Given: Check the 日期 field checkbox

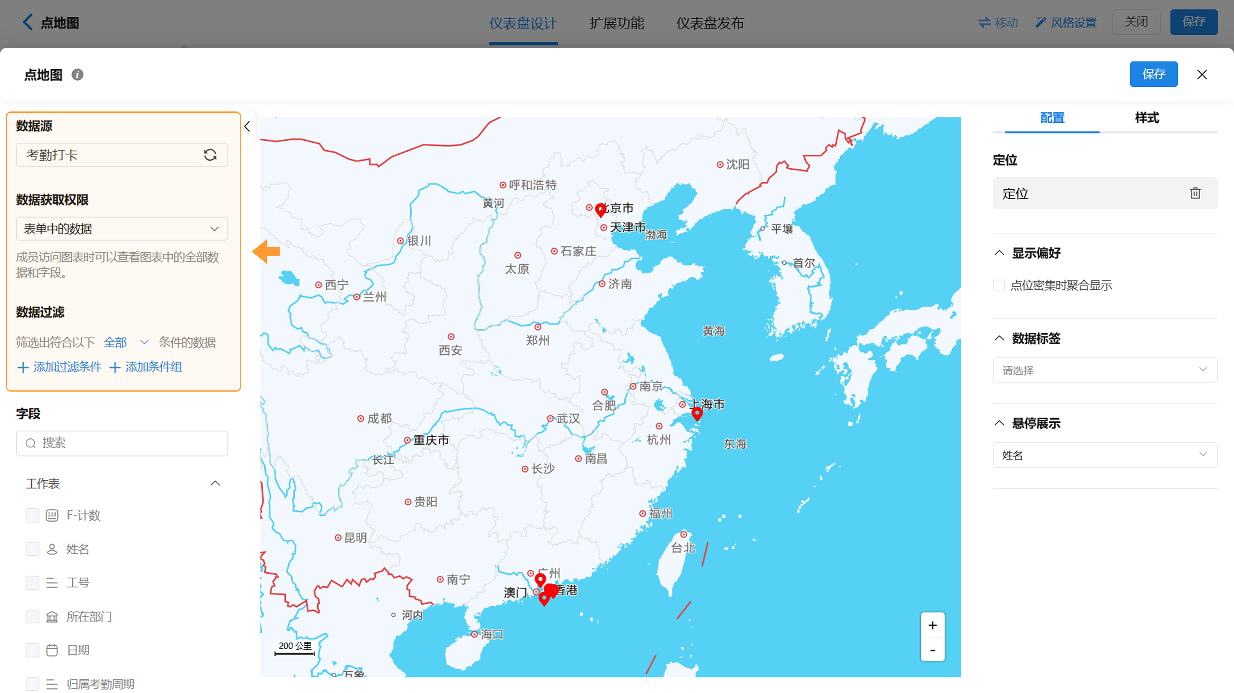Looking at the screenshot, I should [x=32, y=650].
